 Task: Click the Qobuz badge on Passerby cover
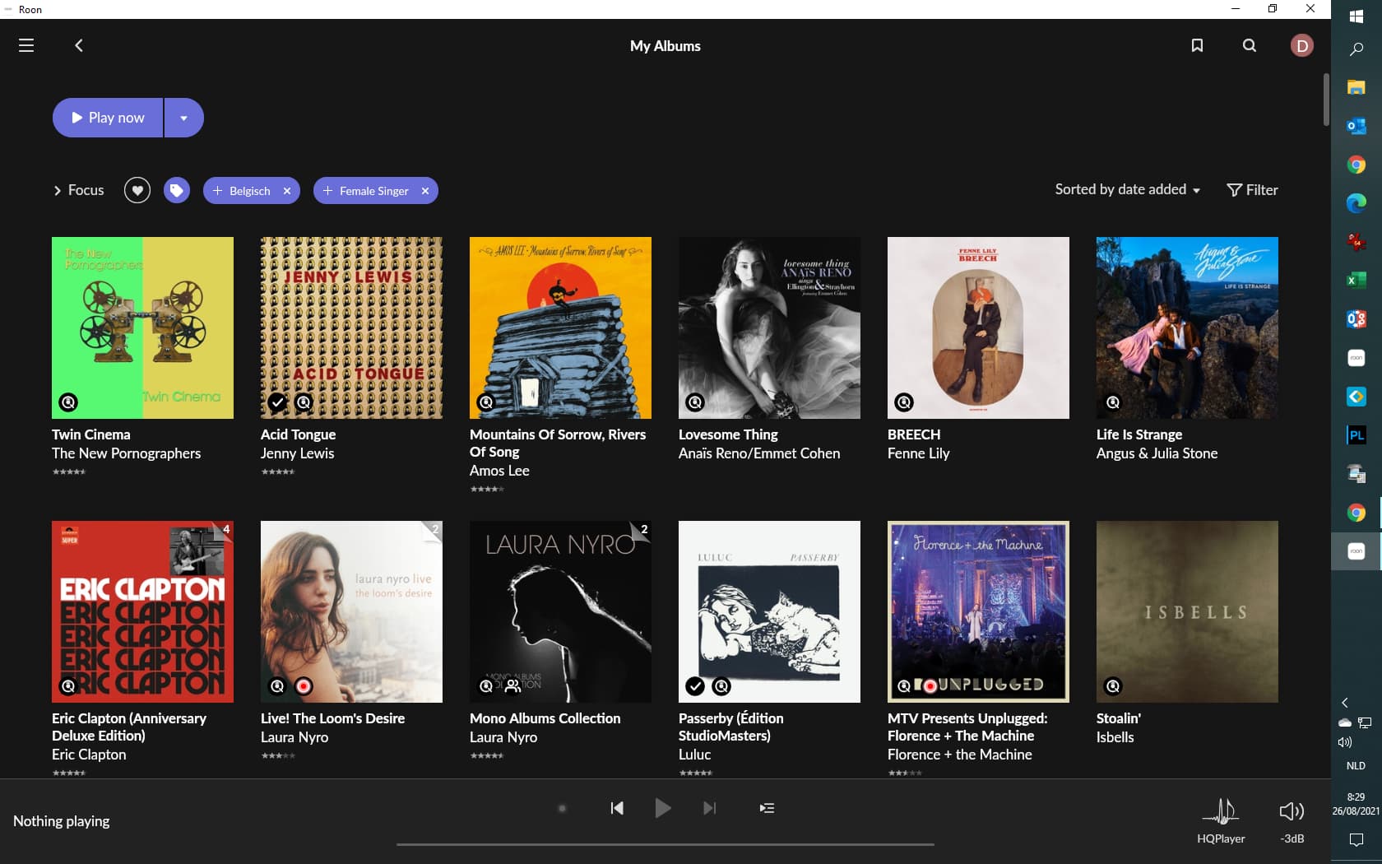pos(721,686)
